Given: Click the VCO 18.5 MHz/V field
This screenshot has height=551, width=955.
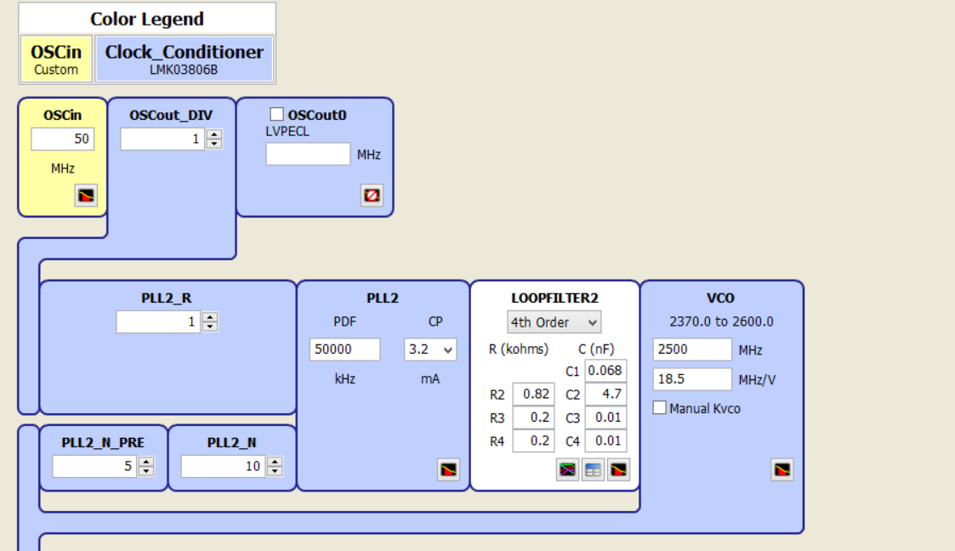Looking at the screenshot, I should click(x=692, y=378).
